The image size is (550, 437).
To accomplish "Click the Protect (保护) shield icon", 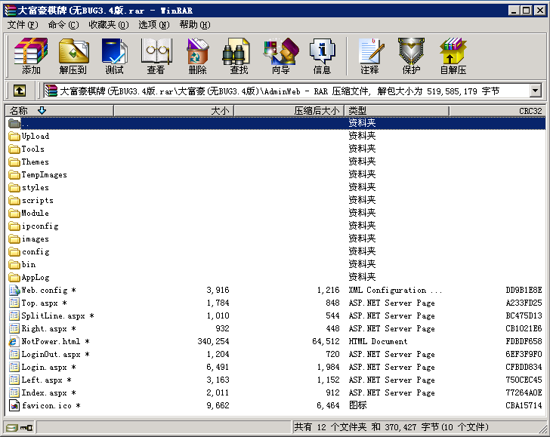I will pos(411,57).
